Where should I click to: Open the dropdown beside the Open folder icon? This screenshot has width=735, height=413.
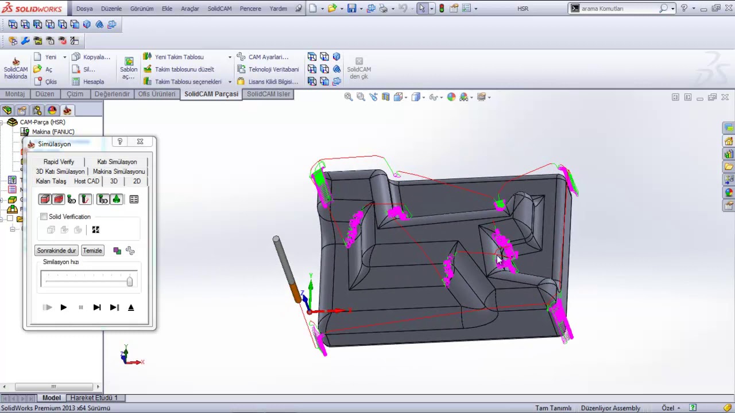(341, 9)
